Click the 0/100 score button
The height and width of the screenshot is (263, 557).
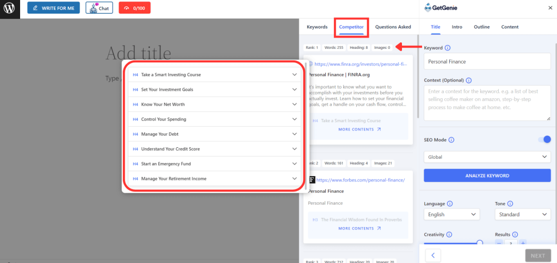click(x=135, y=8)
